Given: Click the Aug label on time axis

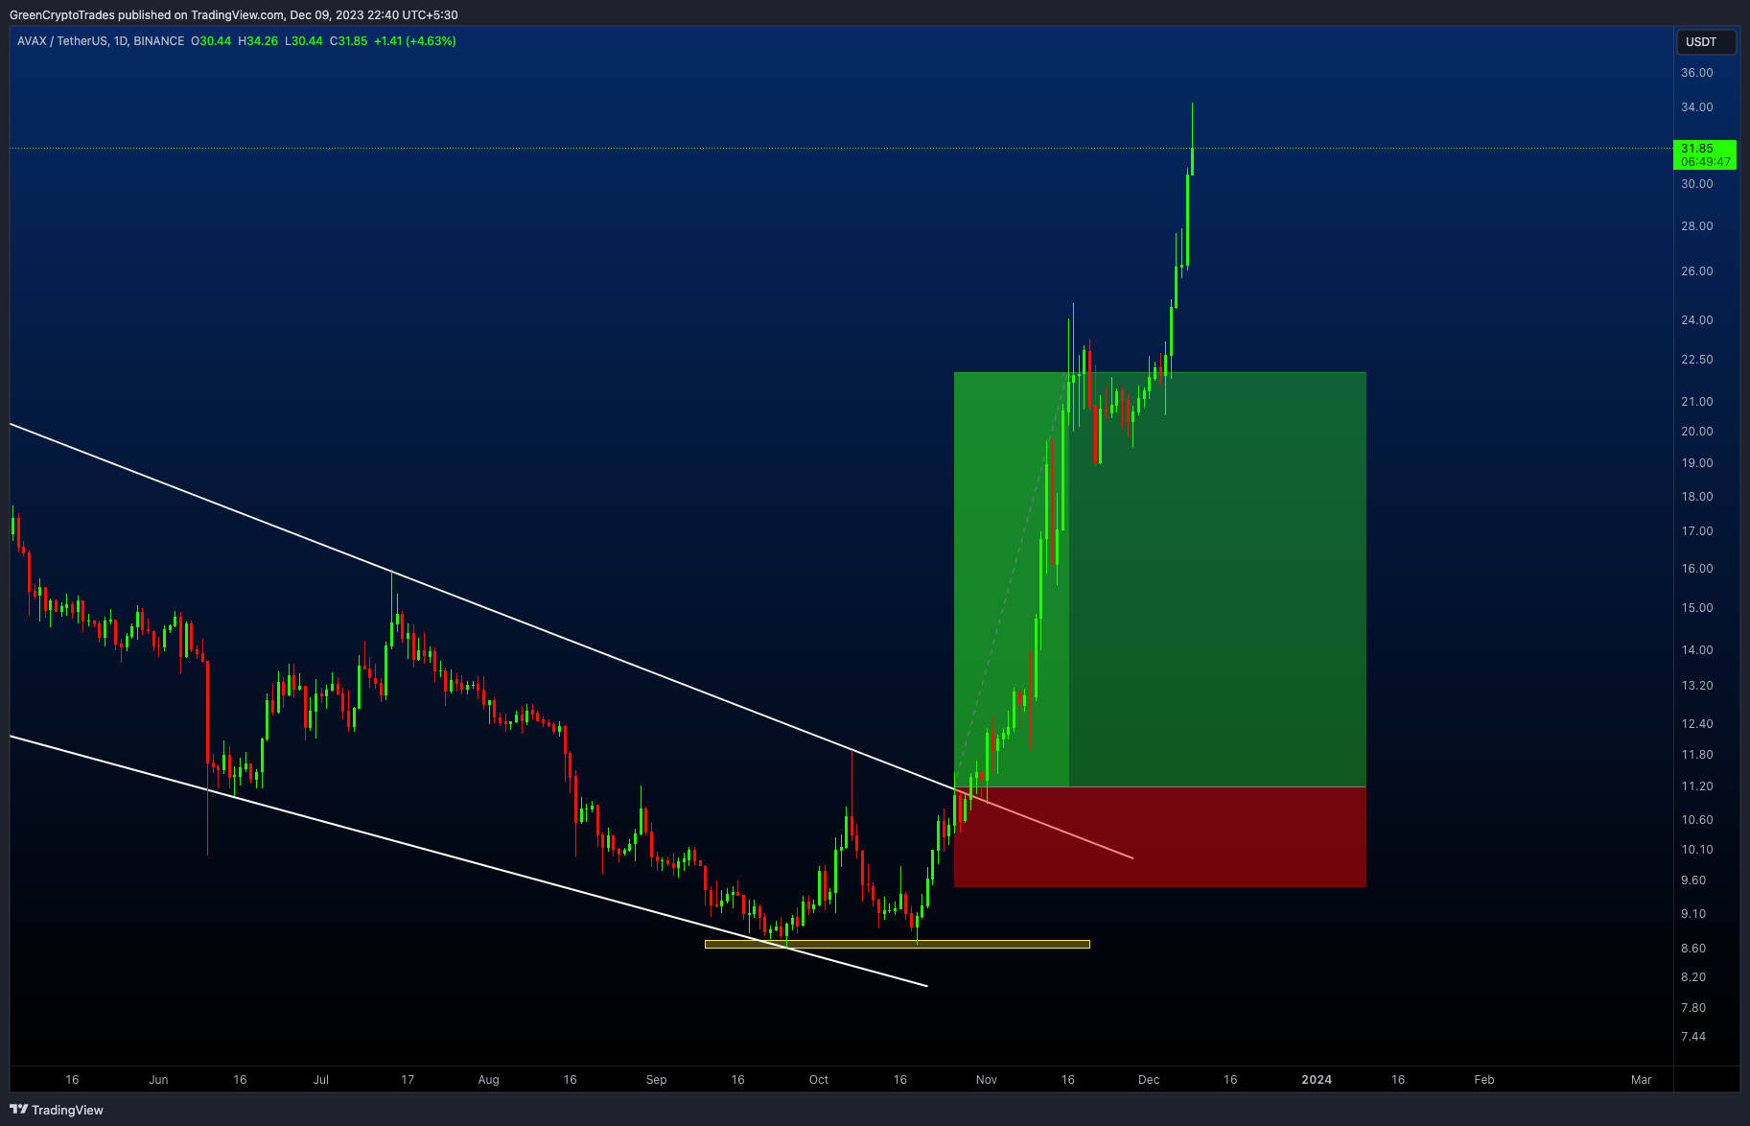Looking at the screenshot, I should [x=488, y=1080].
